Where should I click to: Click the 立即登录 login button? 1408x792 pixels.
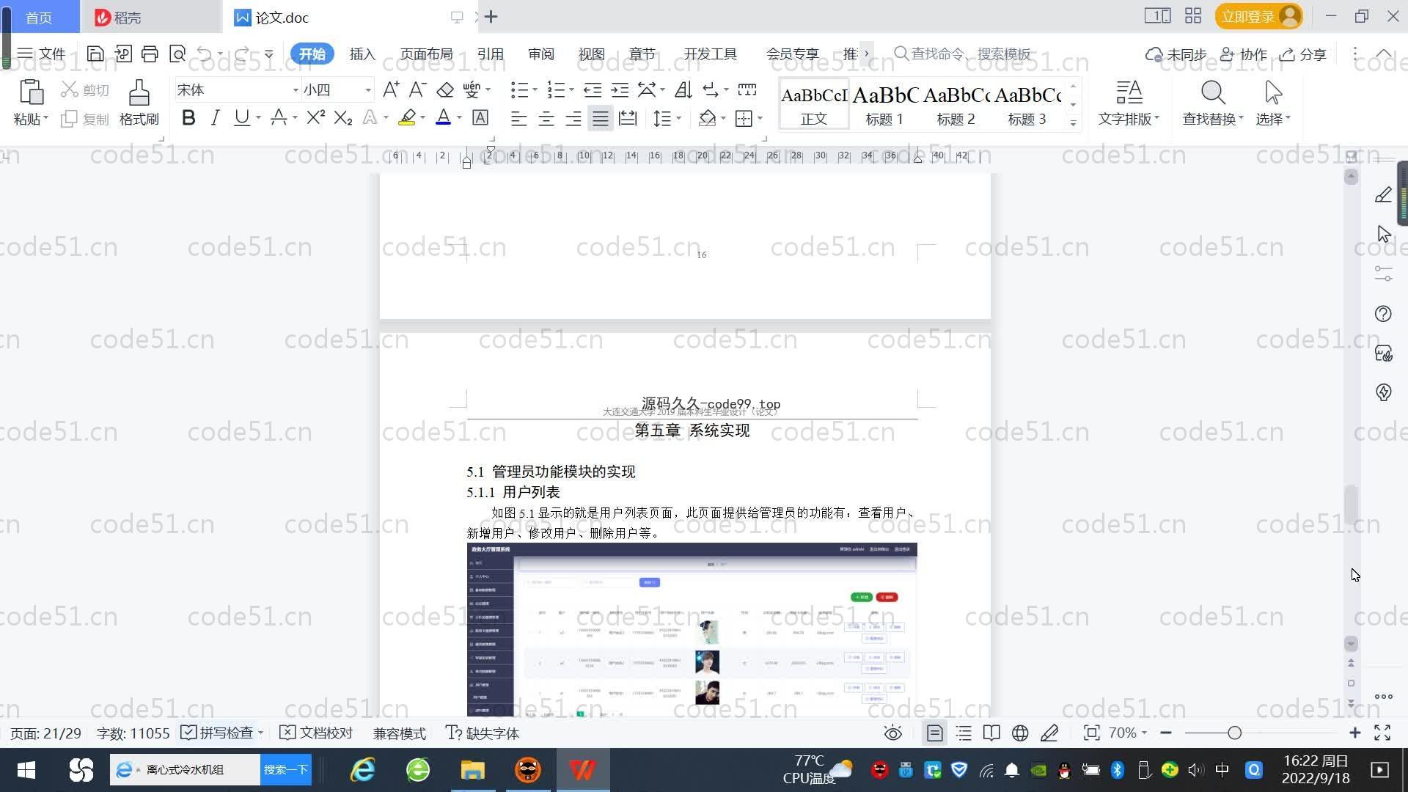point(1258,16)
